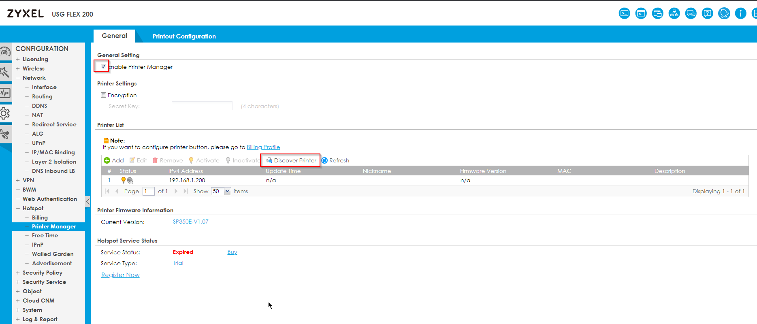Disable the Enable Printer Manager checkbox
757x324 pixels.
(x=104, y=67)
